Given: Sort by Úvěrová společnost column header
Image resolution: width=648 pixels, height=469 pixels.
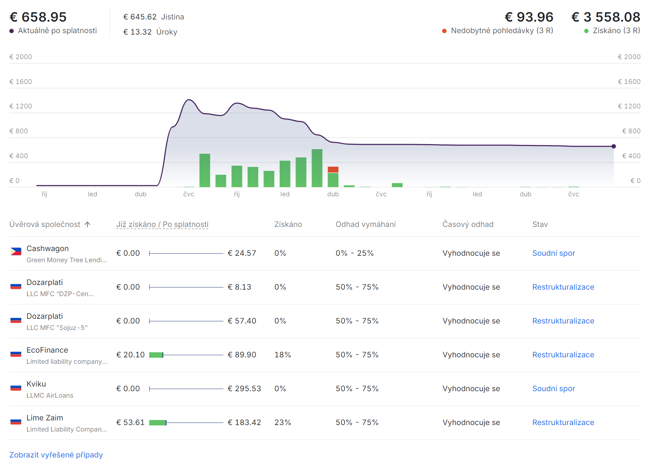Looking at the screenshot, I should pyautogui.click(x=45, y=224).
